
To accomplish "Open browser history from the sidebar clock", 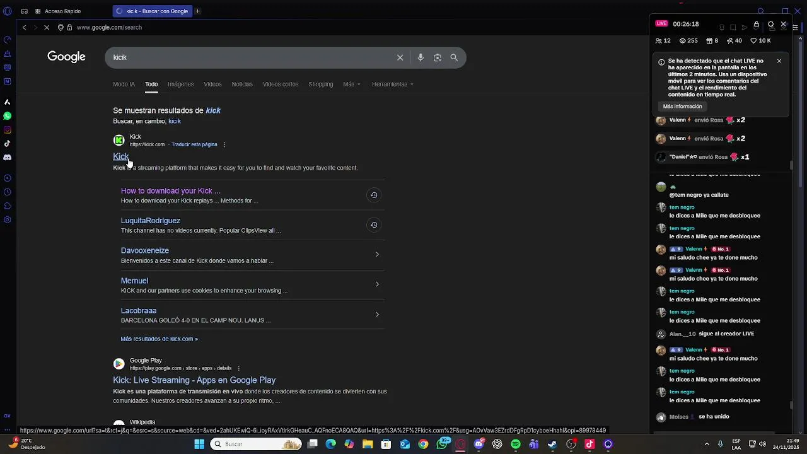I will [x=7, y=192].
